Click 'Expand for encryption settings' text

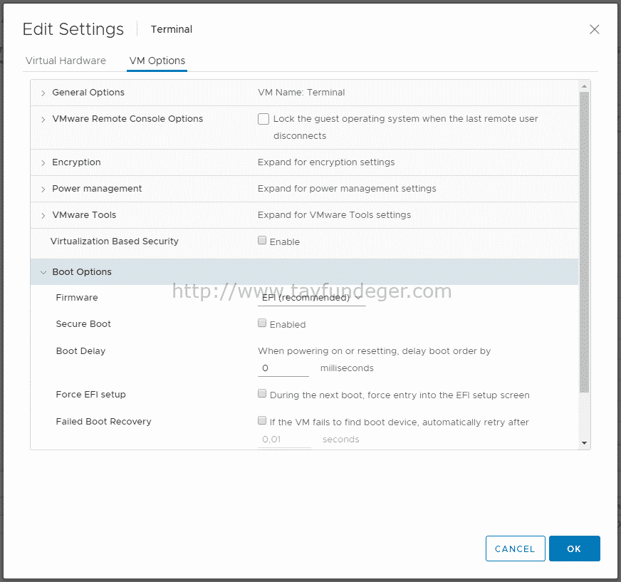coord(326,162)
